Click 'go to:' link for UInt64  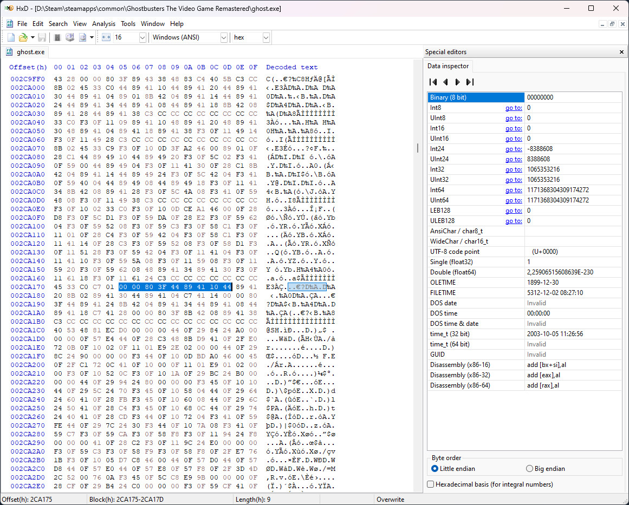click(x=514, y=200)
